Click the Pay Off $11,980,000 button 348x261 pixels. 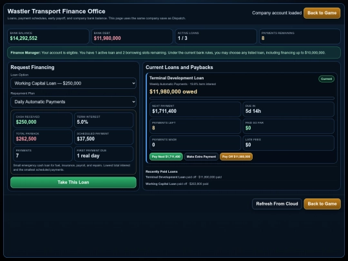[x=236, y=157]
